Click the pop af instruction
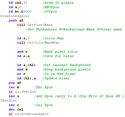 pyautogui.click(x=15, y=83)
